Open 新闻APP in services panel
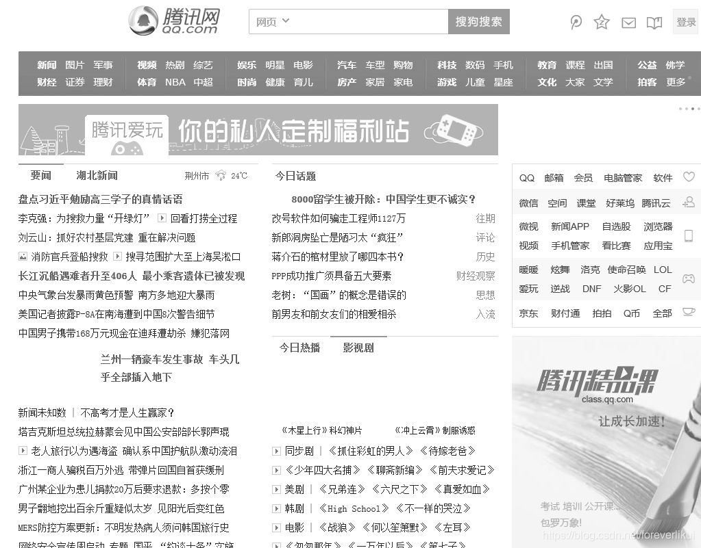This screenshot has height=548, width=701. coord(570,226)
